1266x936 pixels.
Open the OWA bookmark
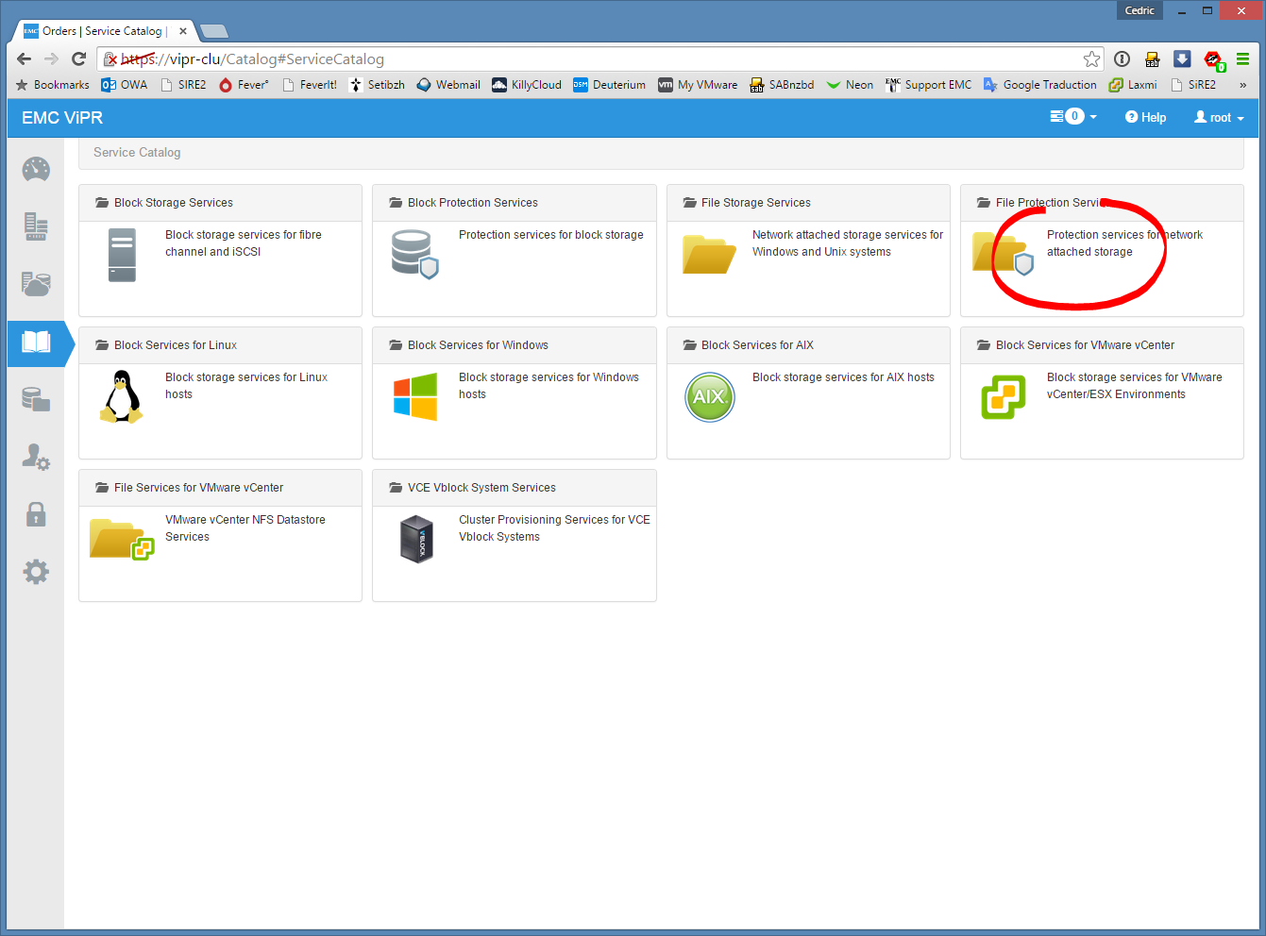click(x=125, y=85)
